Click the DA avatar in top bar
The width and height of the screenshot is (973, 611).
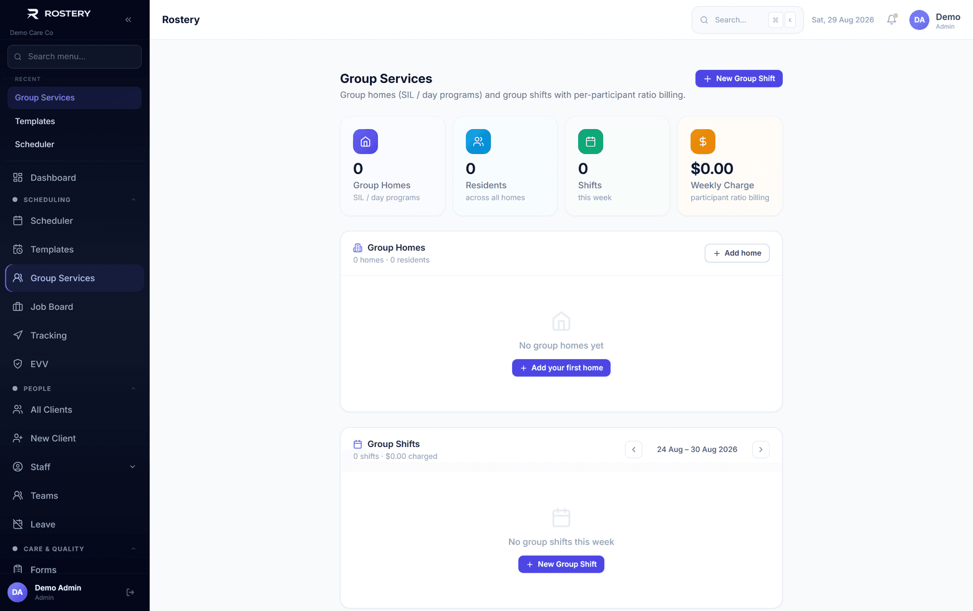pos(919,20)
